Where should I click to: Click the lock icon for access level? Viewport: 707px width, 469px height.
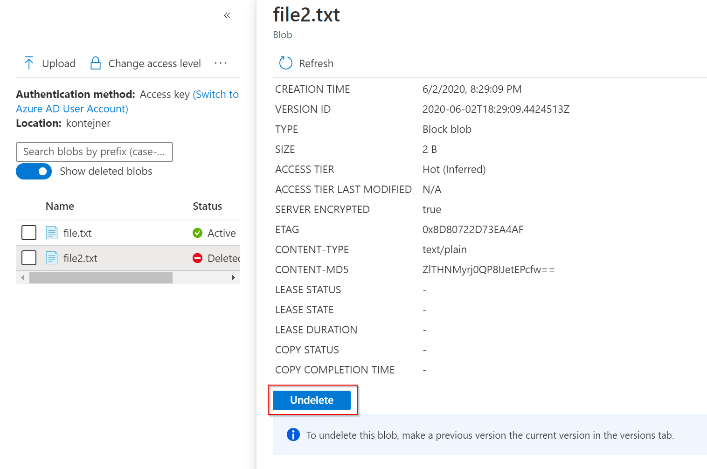(x=96, y=63)
